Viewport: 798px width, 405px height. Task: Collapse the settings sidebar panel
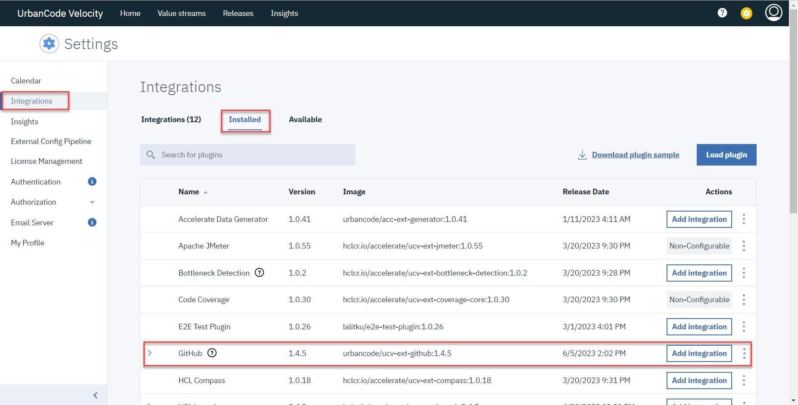(x=95, y=395)
